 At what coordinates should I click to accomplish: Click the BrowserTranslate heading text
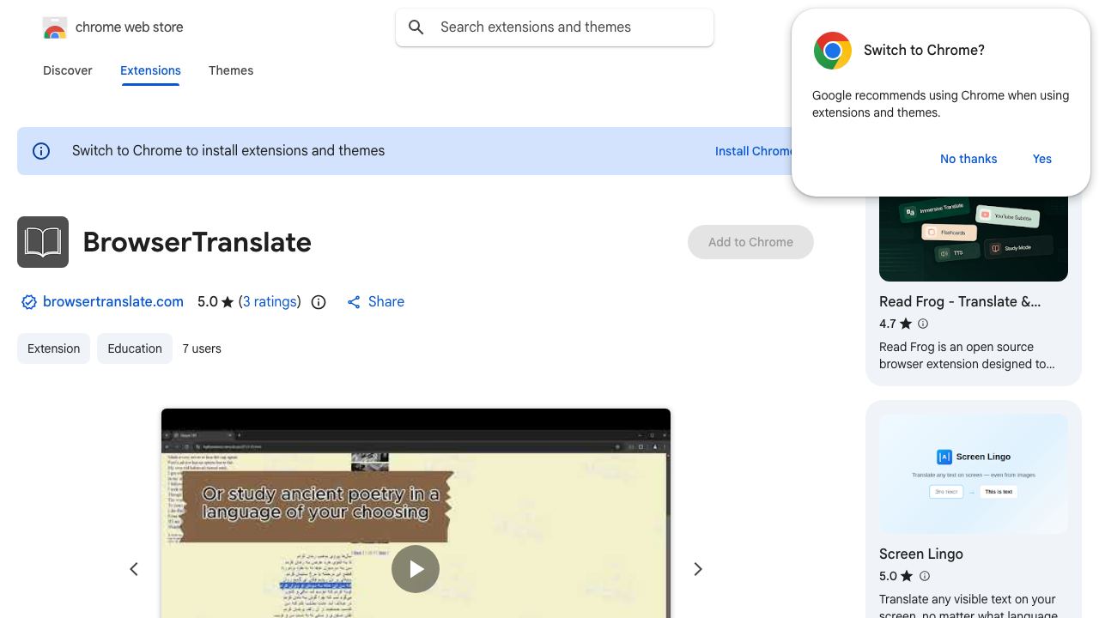197,242
